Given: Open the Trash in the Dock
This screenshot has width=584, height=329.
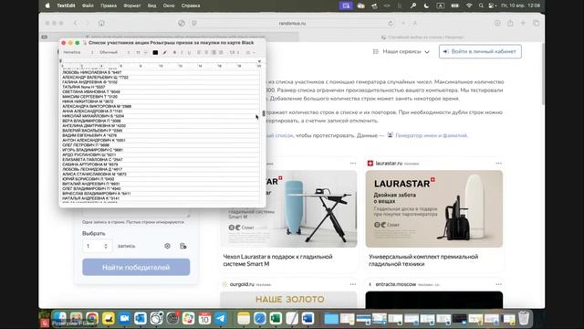Looking at the screenshot, I should 524,318.
